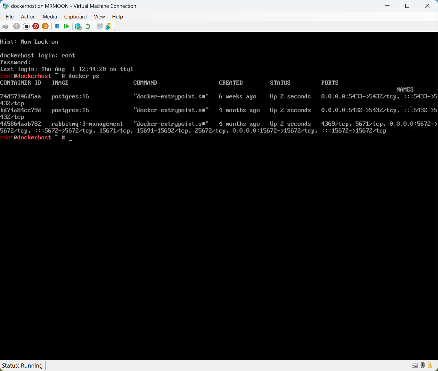Maximize the Virtual Machine Connection window
The image size is (438, 371).
pos(407,6)
